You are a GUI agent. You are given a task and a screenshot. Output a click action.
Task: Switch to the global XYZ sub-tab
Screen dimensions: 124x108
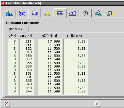pos(17,29)
